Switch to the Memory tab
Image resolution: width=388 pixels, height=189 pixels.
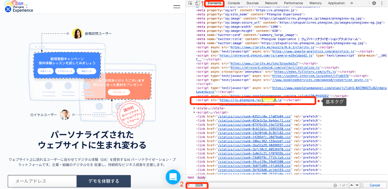315,3
